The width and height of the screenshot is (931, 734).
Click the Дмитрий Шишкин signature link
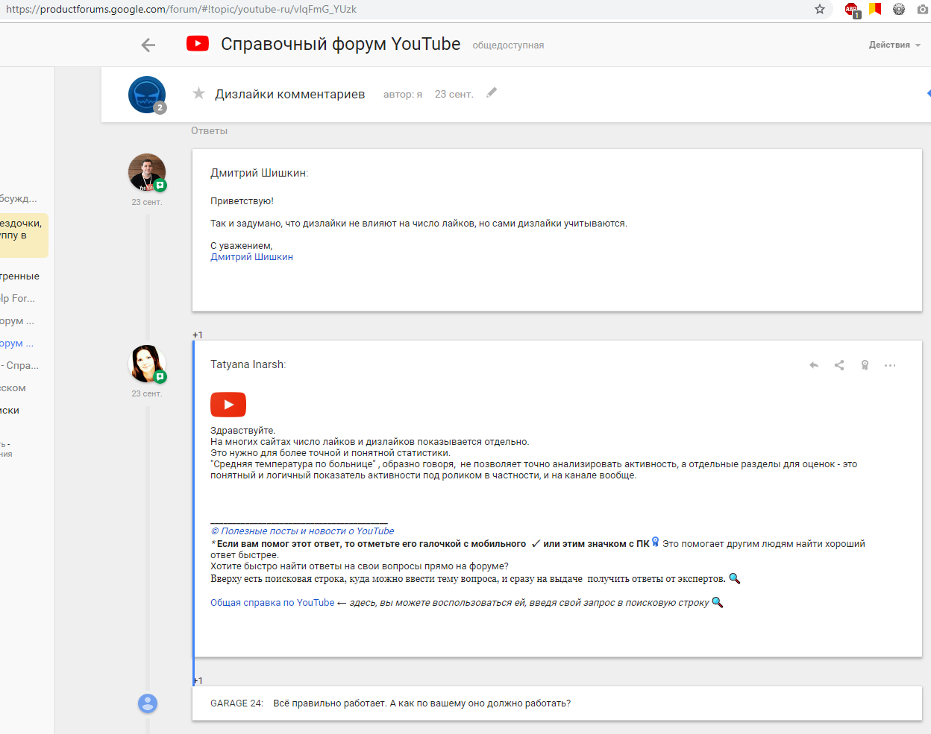click(251, 257)
